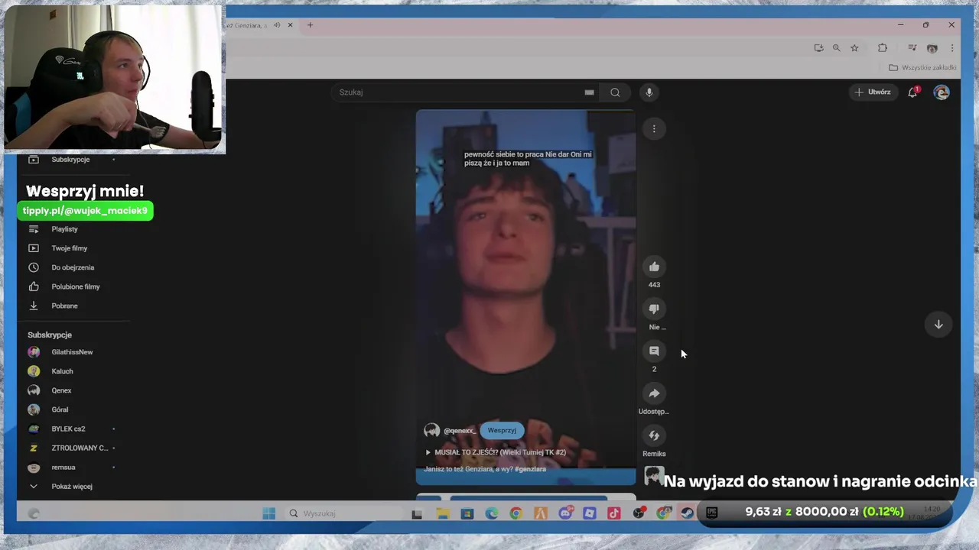Open Chrome media control icon

pos(912,48)
